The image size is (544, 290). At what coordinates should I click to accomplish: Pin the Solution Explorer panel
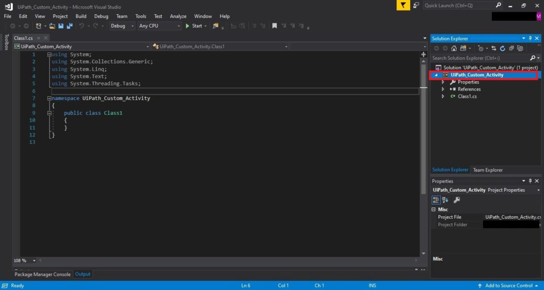(x=530, y=38)
